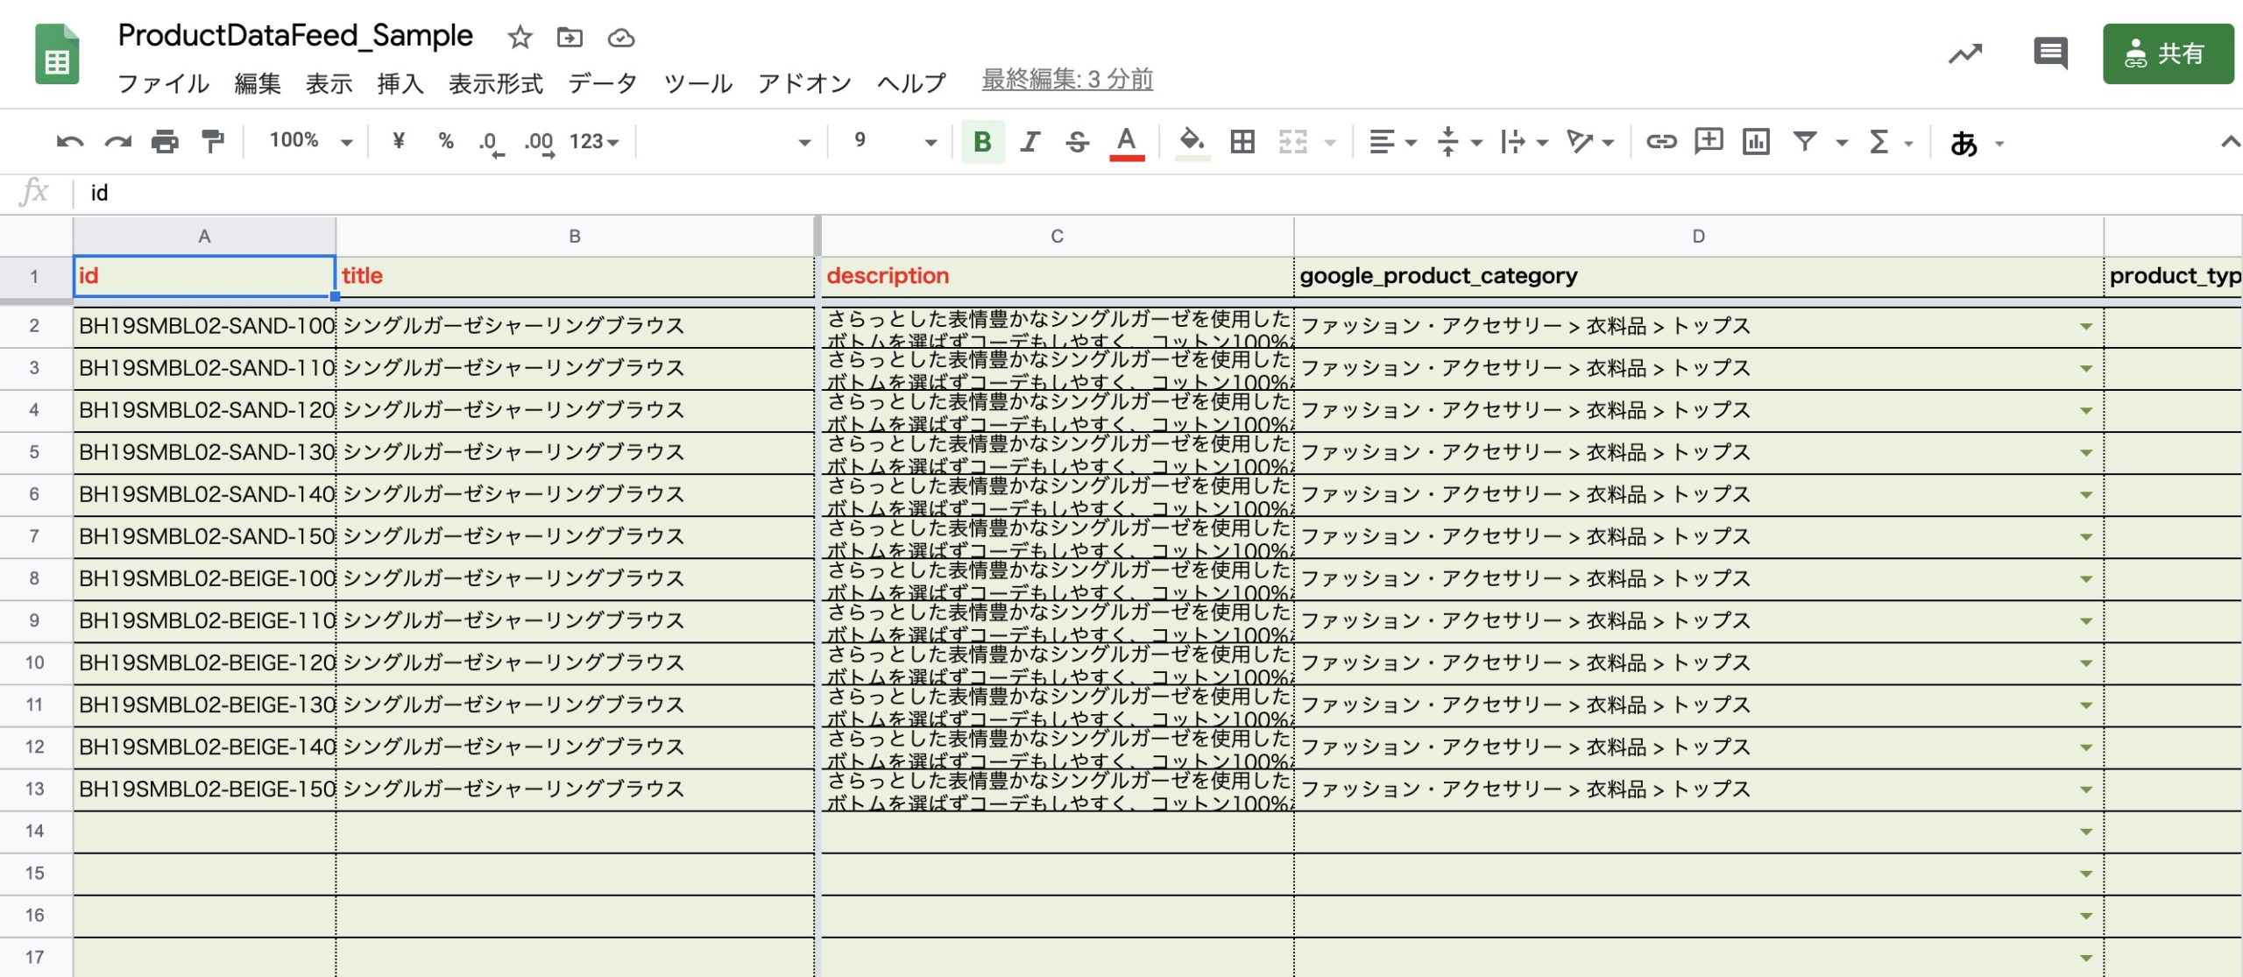Open the borders tool
2243x977 pixels.
coord(1242,142)
